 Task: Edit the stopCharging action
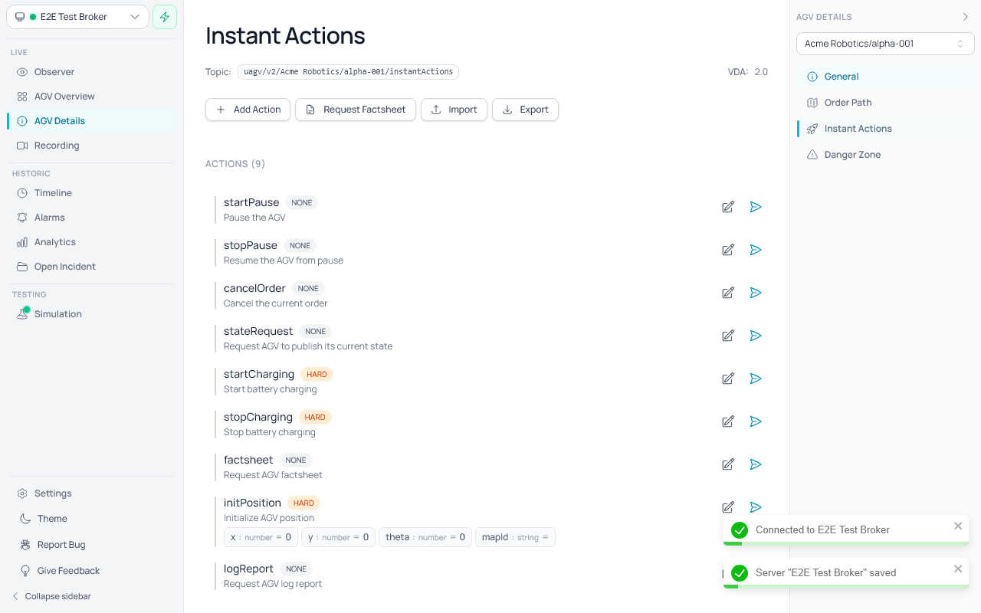(728, 421)
